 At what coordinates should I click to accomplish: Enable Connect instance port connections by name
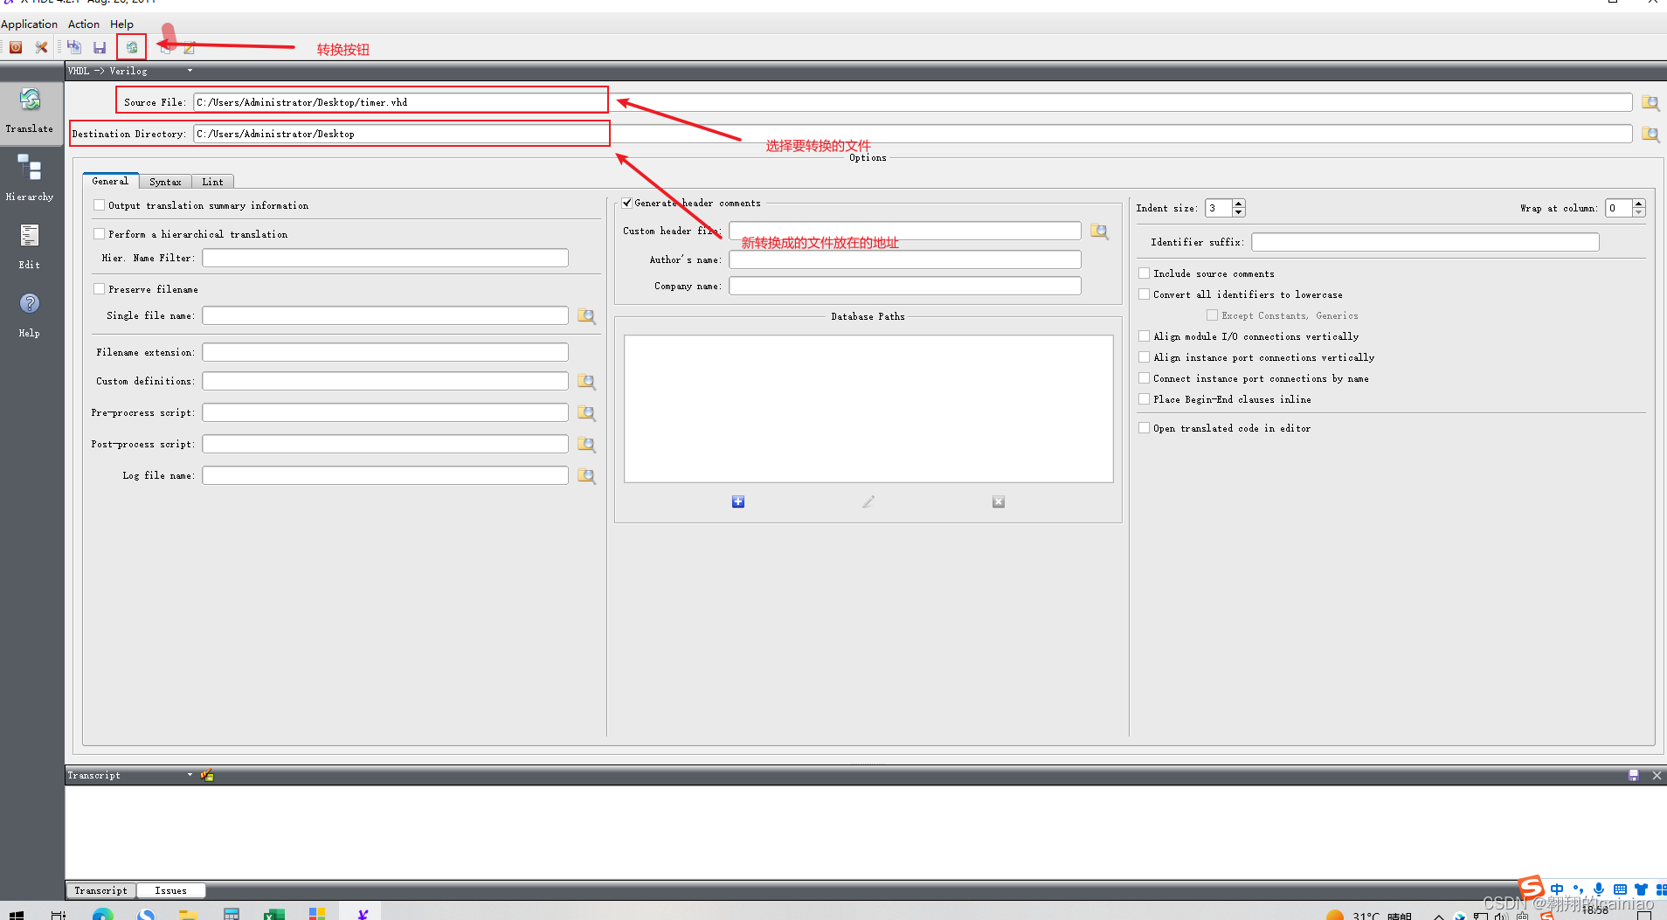(x=1145, y=378)
